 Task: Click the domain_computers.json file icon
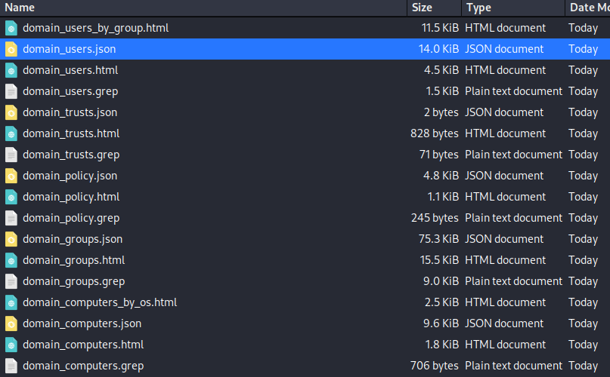(11, 323)
